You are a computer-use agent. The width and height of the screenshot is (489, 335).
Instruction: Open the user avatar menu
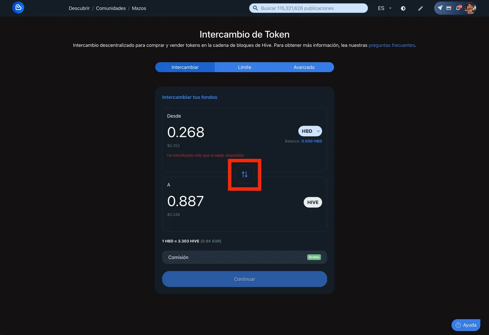pos(470,8)
